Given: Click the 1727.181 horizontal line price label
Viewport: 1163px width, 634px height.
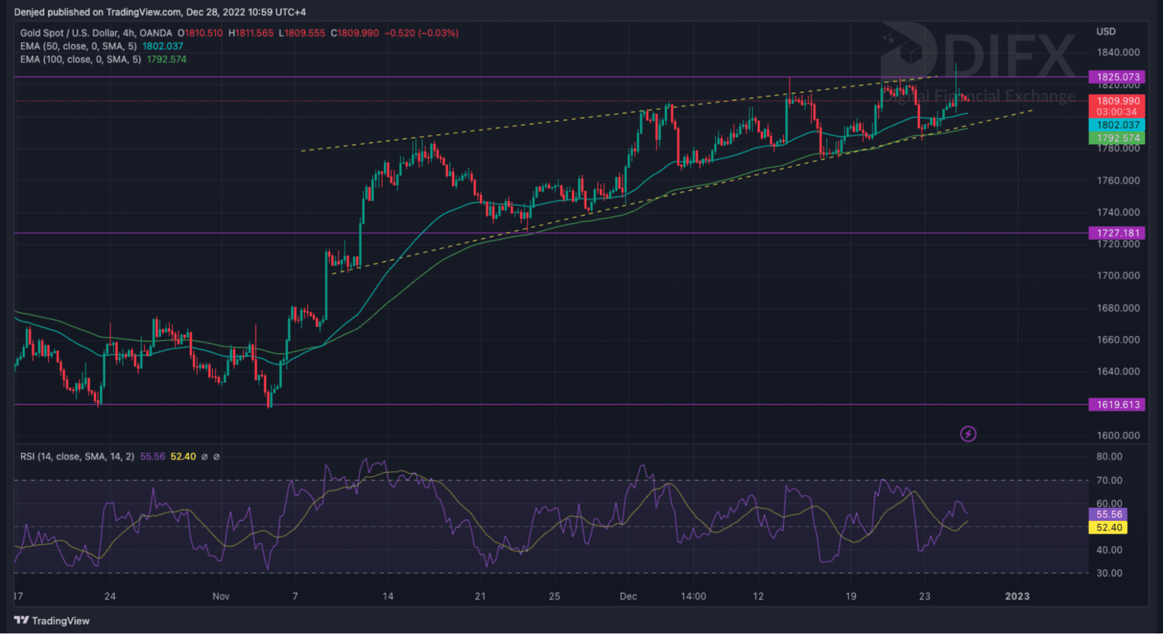Looking at the screenshot, I should 1116,233.
